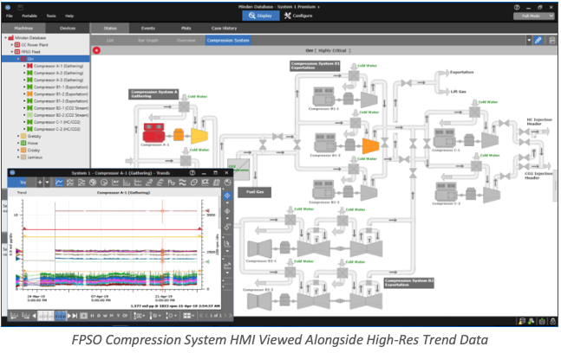Select the red Compressor A-1 driver graphic
Viewport: 561px width, 353px height.
(153, 132)
